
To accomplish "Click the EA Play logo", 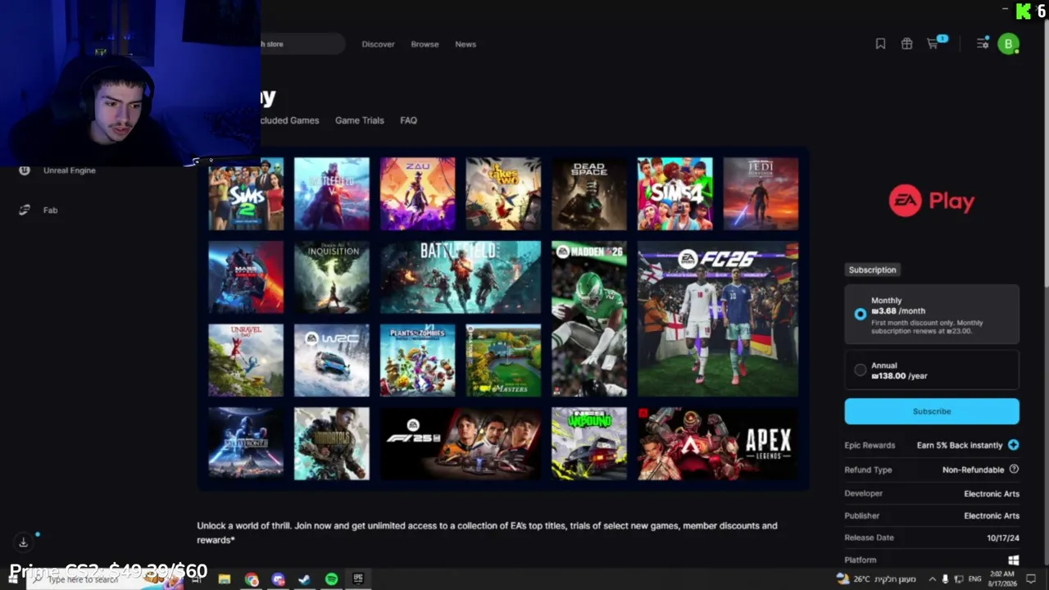I will click(x=932, y=201).
